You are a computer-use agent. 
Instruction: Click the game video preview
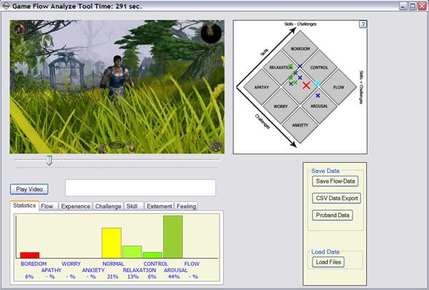pos(117,86)
